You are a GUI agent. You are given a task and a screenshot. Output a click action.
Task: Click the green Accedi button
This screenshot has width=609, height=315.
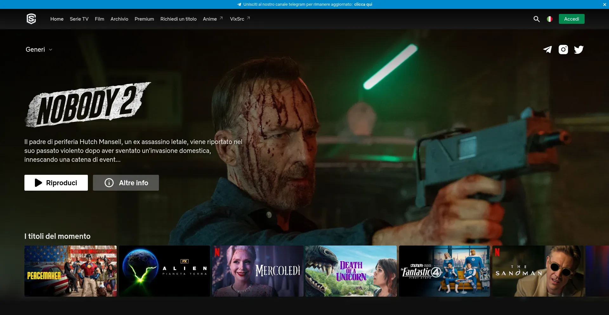[572, 19]
